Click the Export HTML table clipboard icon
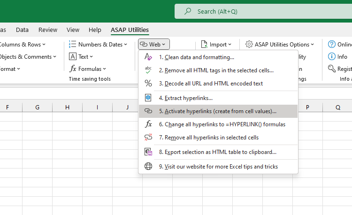Image resolution: width=352 pixels, height=215 pixels. [x=148, y=152]
